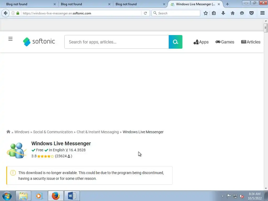Screen dimensions: 268x201
Task: Close the third Blog not found tab
Action: click(164, 4)
